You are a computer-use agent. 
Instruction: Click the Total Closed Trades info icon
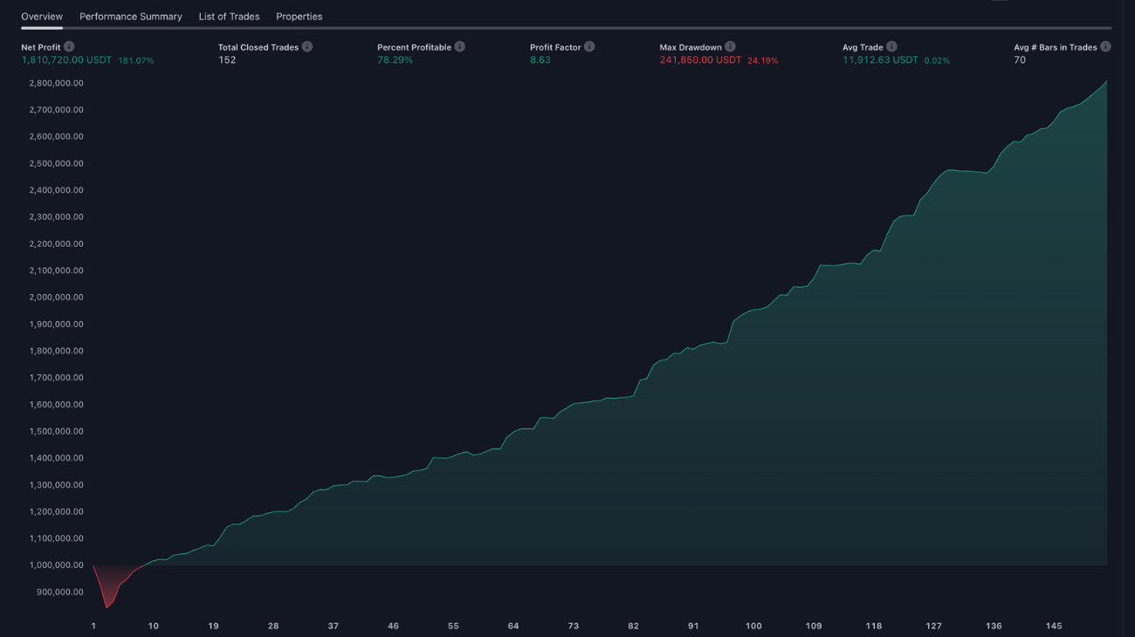click(307, 47)
